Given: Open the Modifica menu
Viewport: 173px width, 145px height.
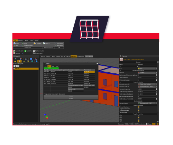Looking at the screenshot, I should point(21,40).
